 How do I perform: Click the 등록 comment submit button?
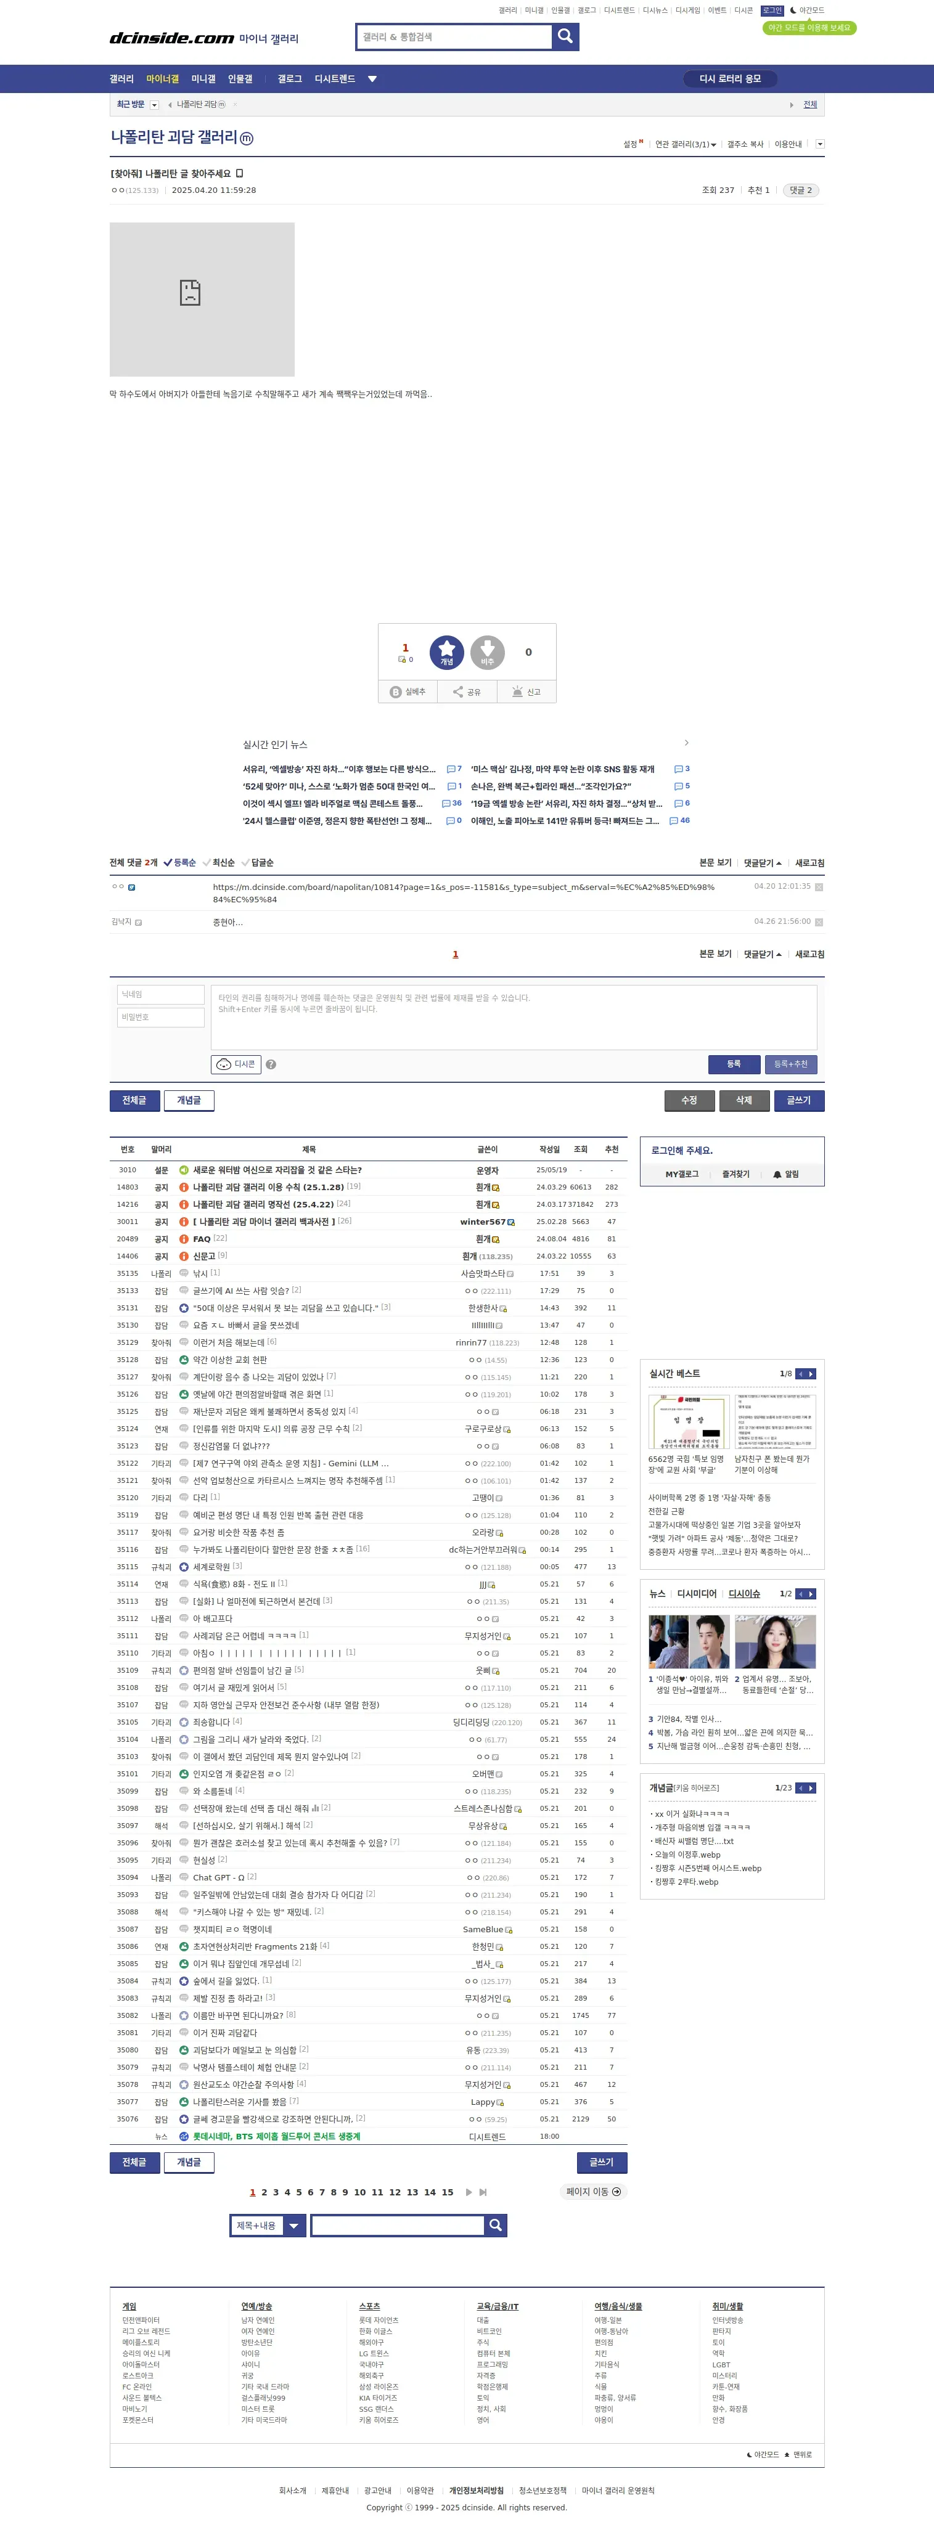[x=734, y=1064]
